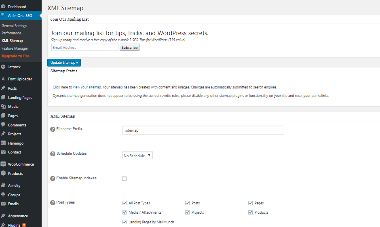The image size is (380, 227).
Task: Open help for Post Types
Action: tap(53, 203)
